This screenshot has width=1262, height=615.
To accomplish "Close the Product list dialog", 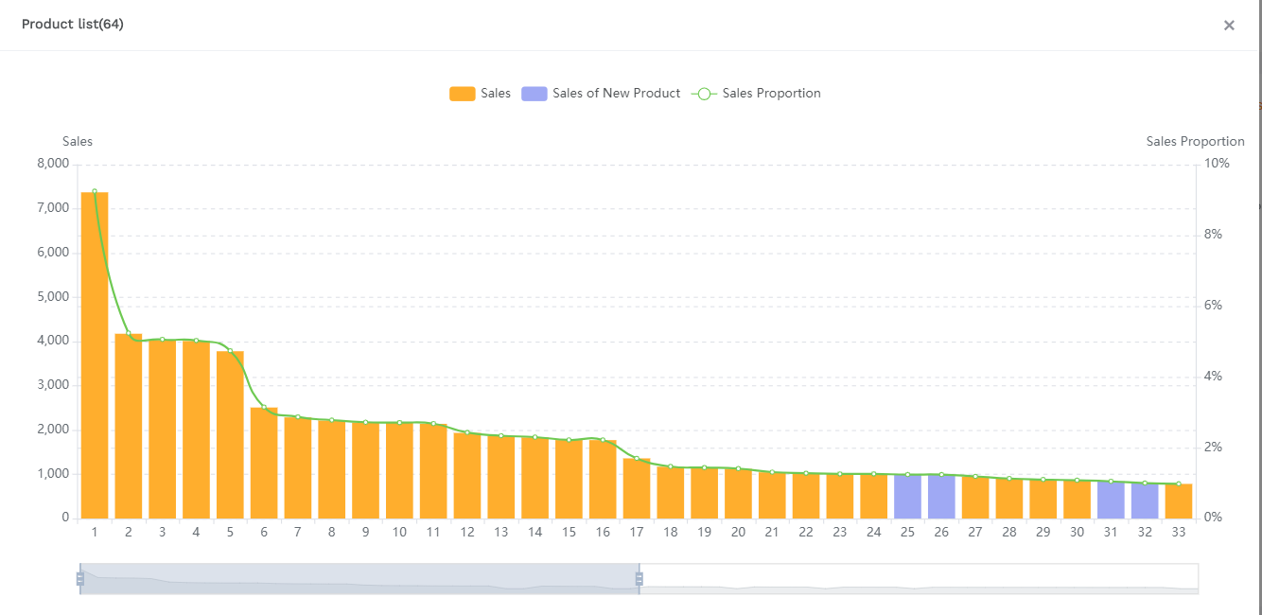I will [1229, 26].
